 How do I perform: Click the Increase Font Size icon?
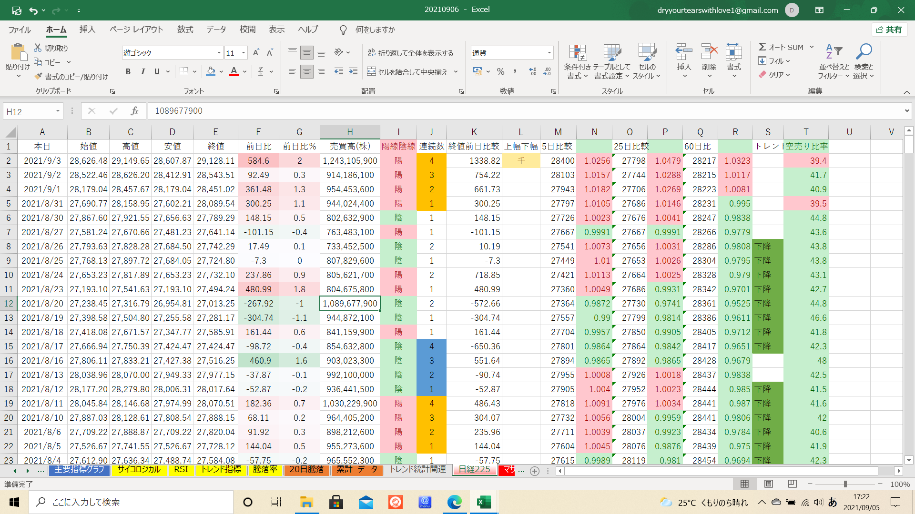(256, 53)
